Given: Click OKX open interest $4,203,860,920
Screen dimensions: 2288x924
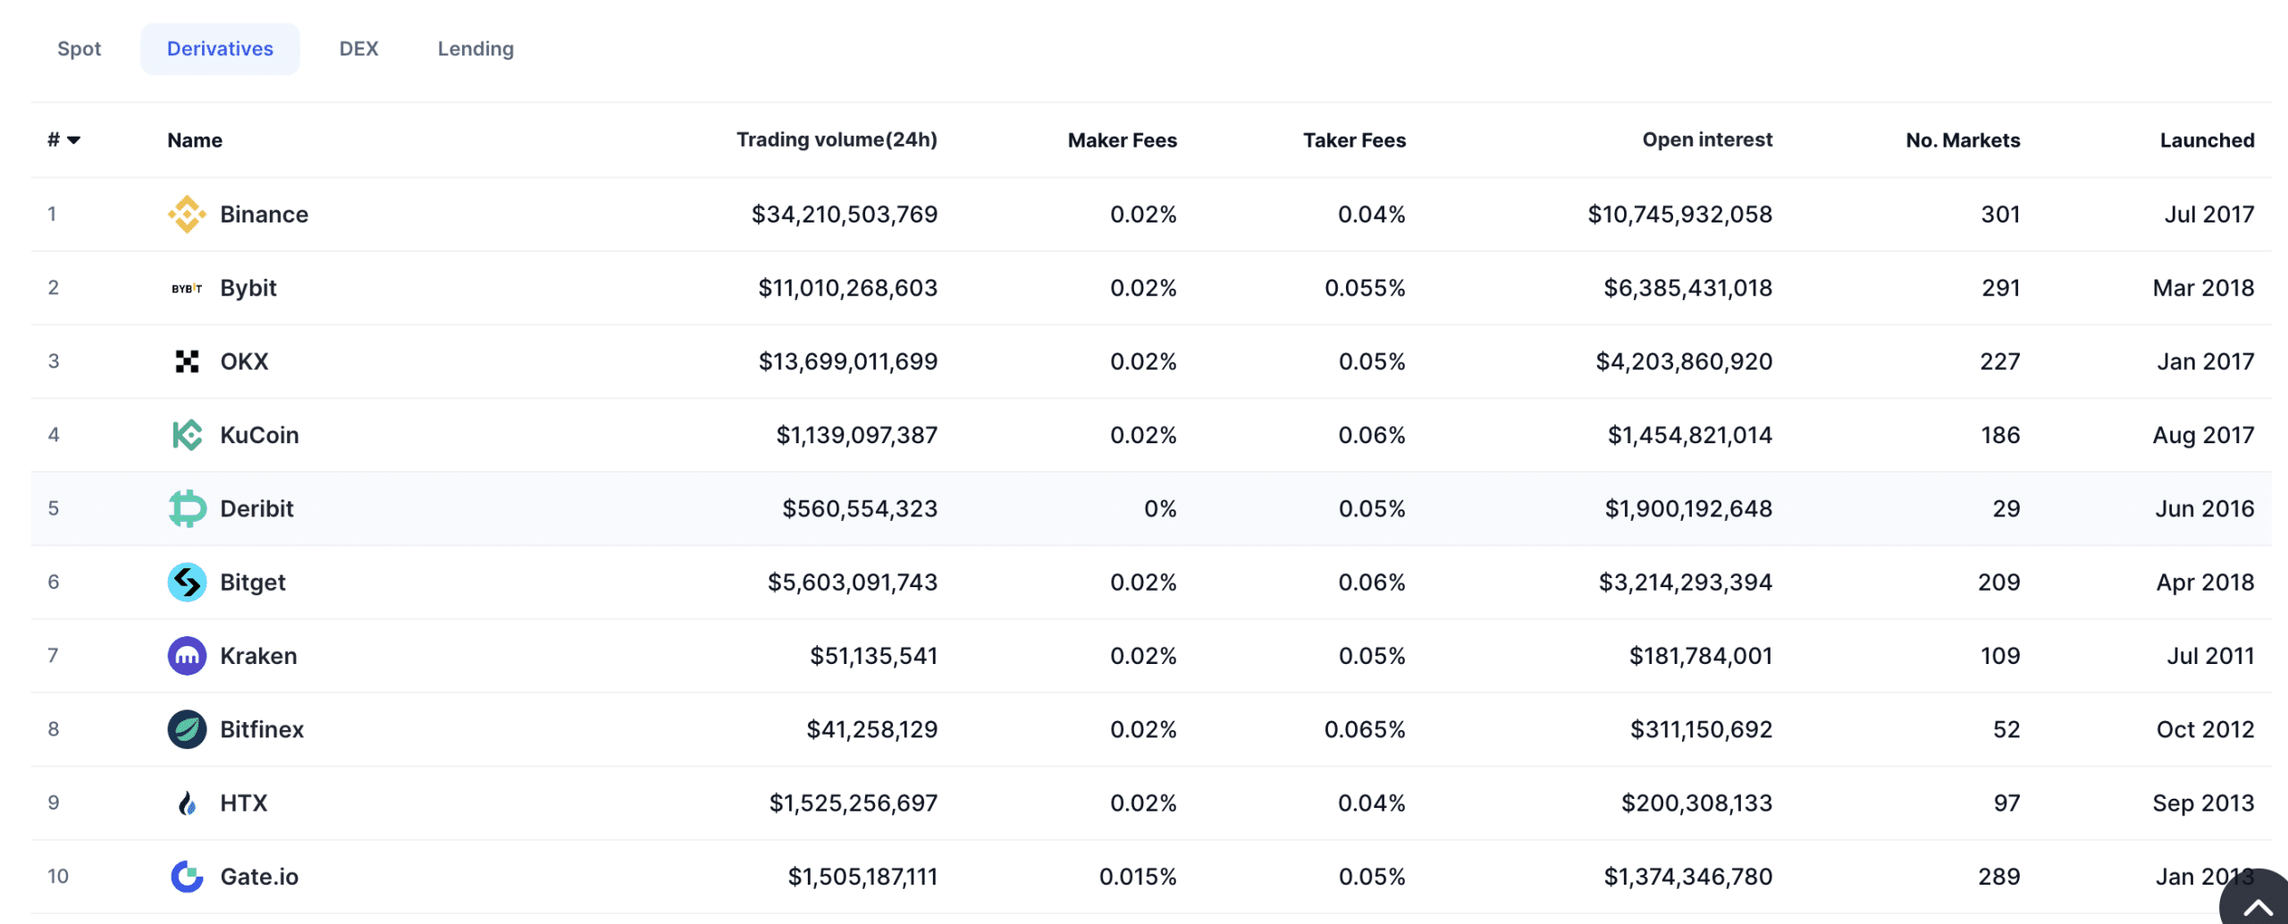Looking at the screenshot, I should (1685, 362).
